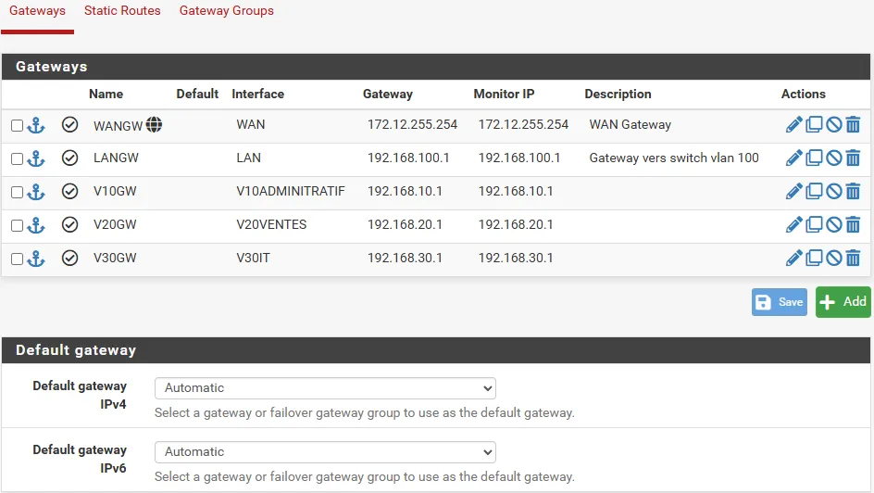874x493 pixels.
Task: Delete the V20GW gateway
Action: pyautogui.click(x=853, y=225)
